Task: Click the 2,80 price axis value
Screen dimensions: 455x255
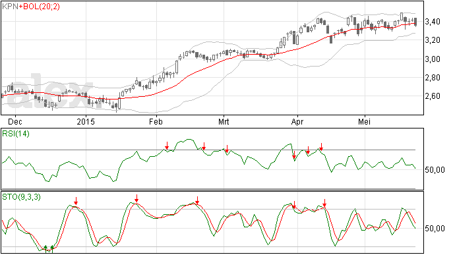Action: point(433,78)
